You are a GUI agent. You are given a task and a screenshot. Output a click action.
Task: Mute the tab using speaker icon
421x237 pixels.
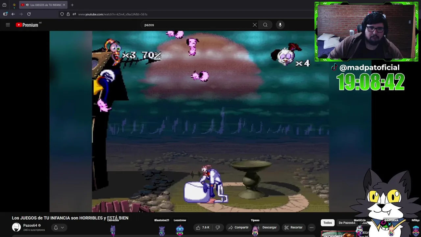click(x=27, y=5)
